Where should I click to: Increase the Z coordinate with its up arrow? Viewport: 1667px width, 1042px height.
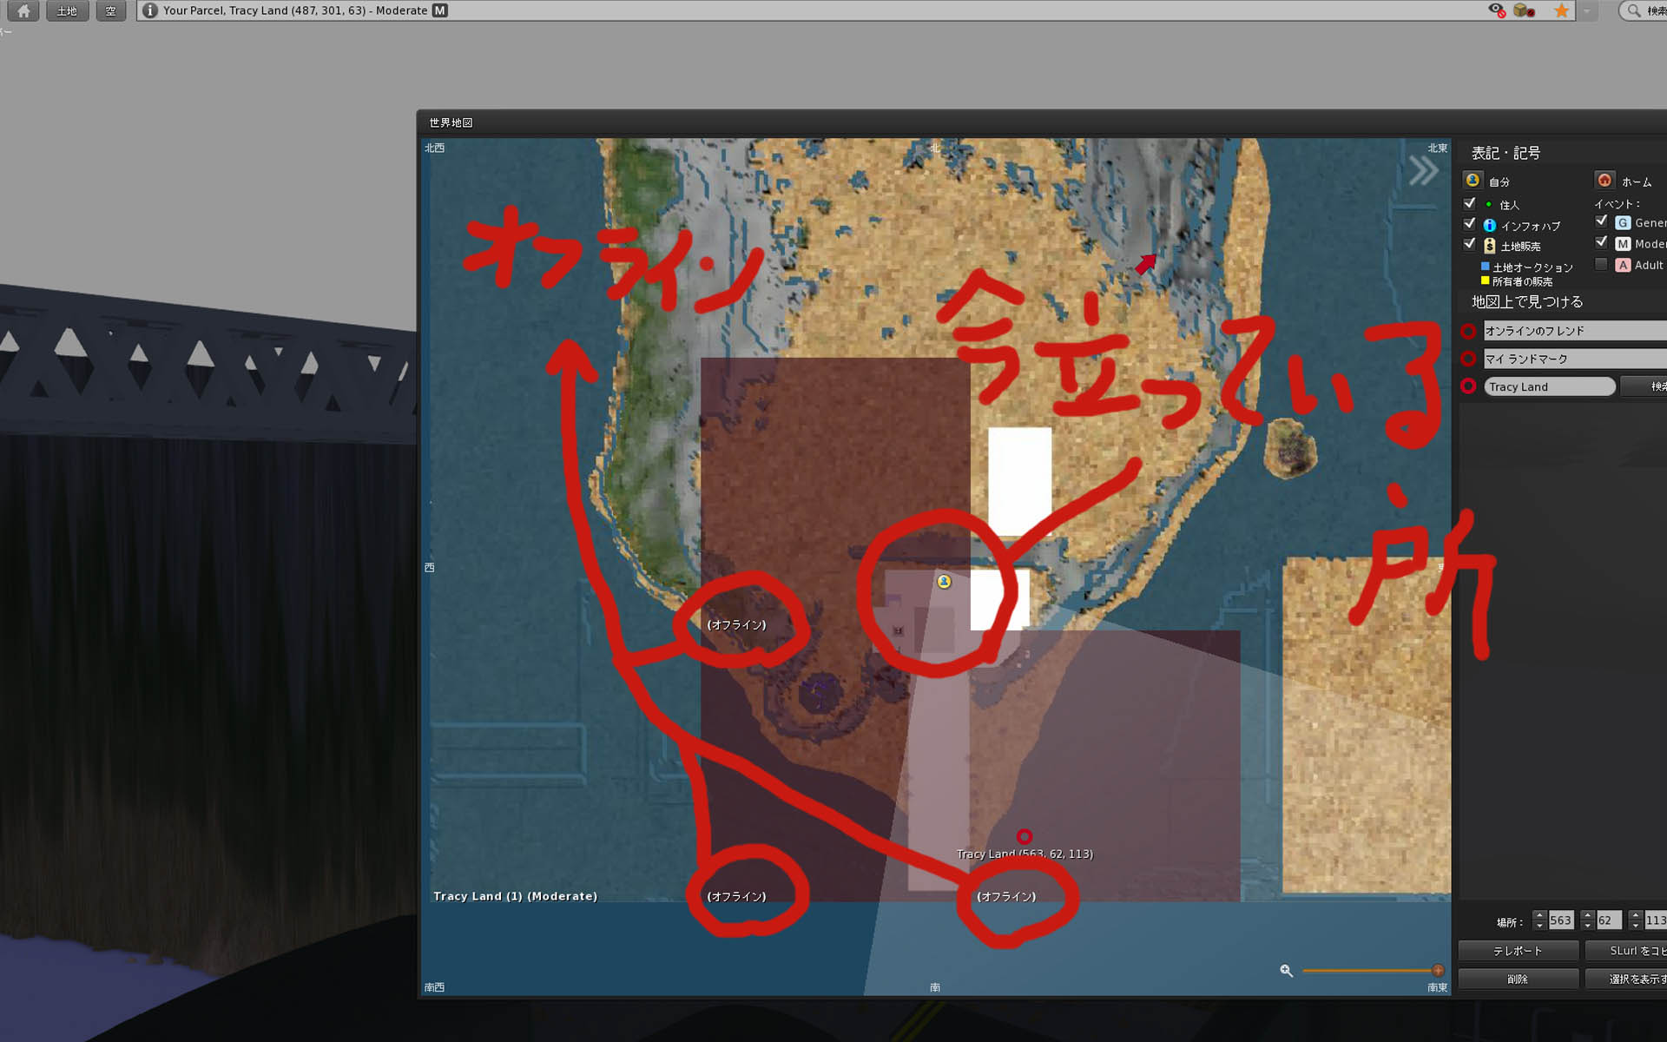(1635, 915)
